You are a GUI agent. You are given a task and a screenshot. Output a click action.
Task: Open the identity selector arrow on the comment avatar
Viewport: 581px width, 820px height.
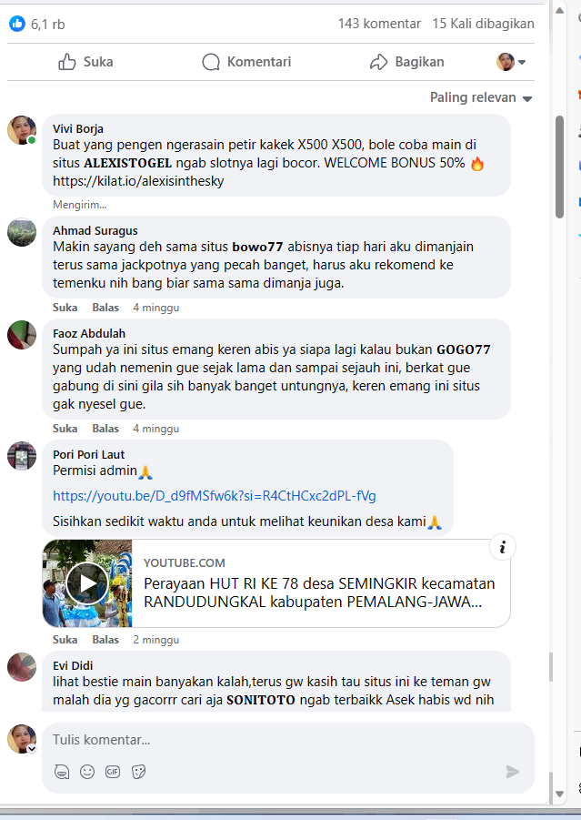(x=31, y=749)
